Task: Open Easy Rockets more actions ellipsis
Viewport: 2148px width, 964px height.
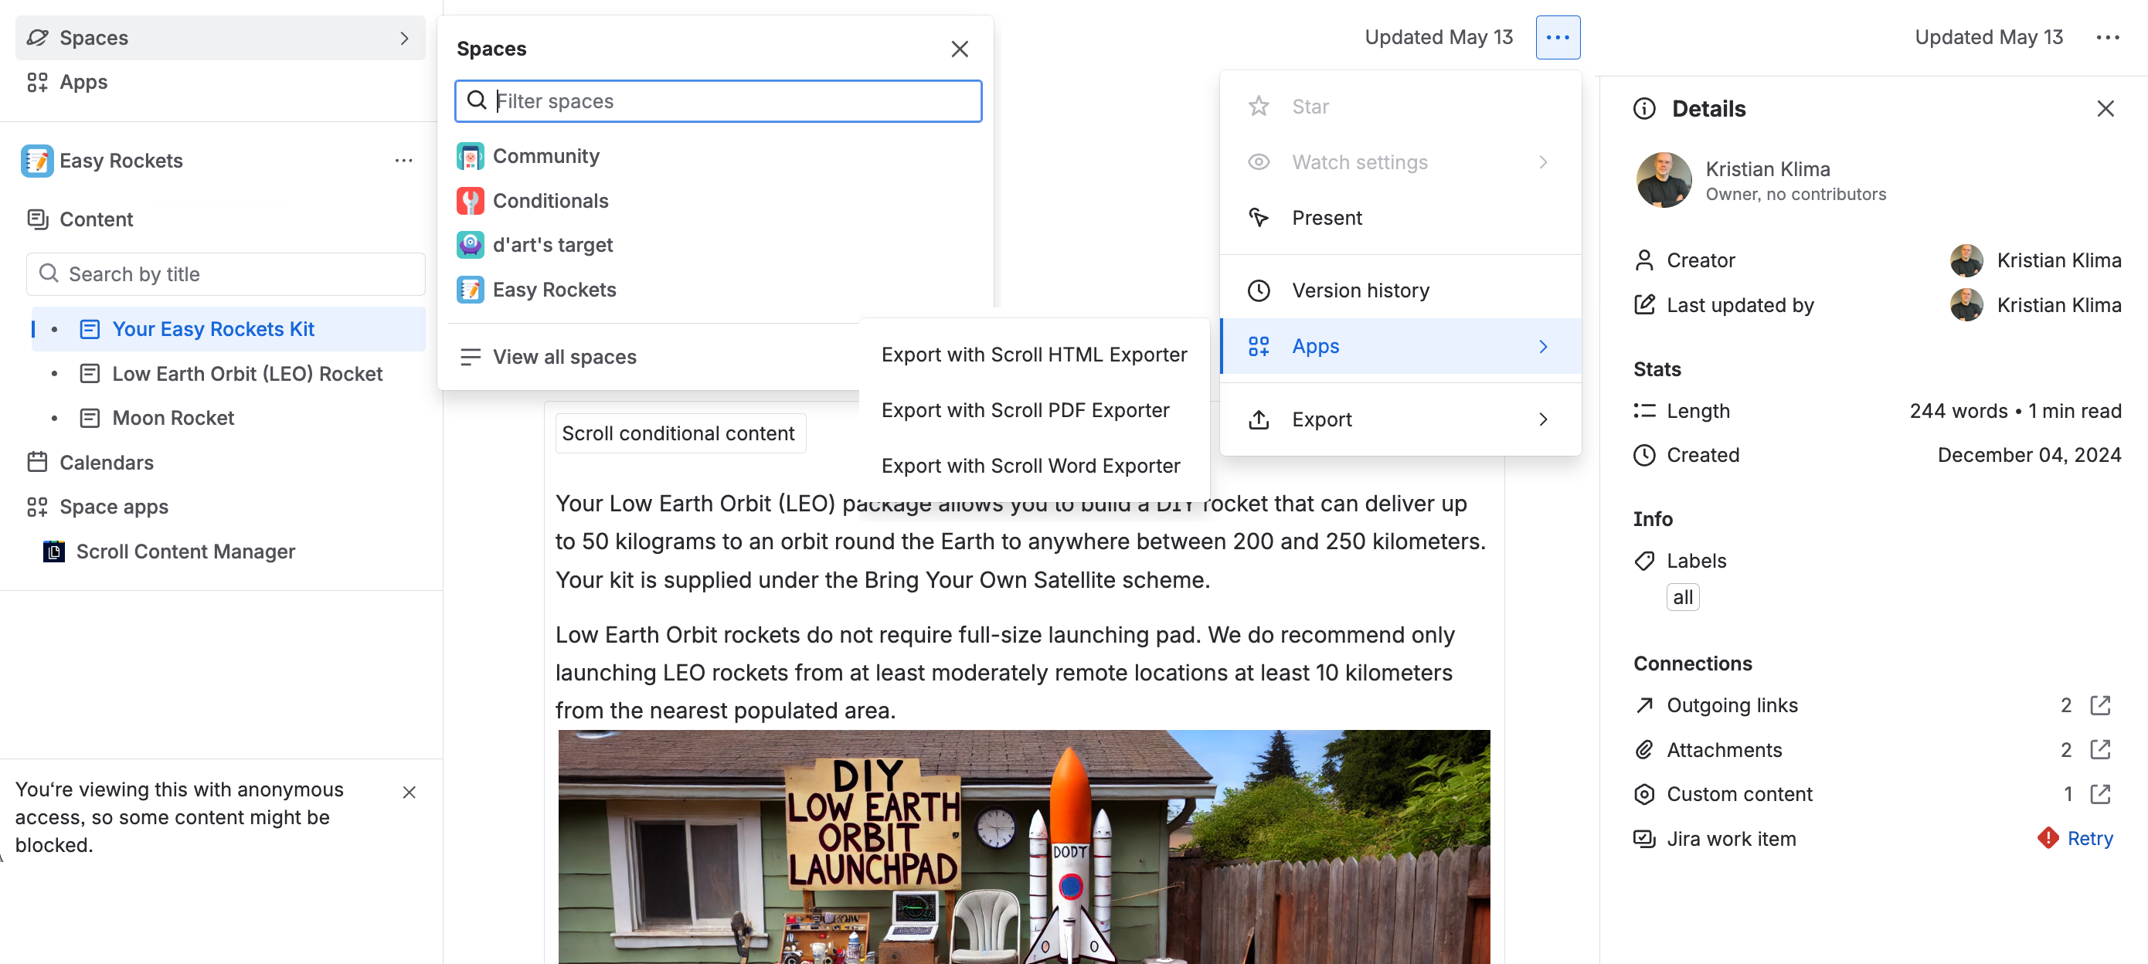Action: 403,161
